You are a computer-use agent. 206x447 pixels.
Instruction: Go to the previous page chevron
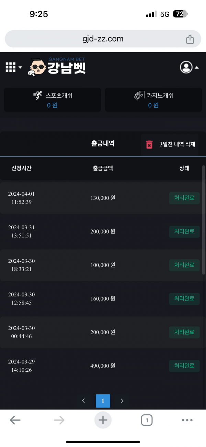pos(83,401)
